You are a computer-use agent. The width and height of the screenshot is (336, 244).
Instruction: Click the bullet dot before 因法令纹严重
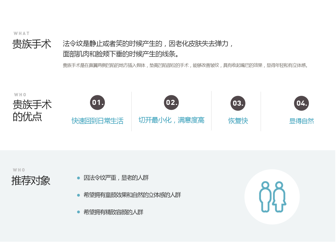79,178
